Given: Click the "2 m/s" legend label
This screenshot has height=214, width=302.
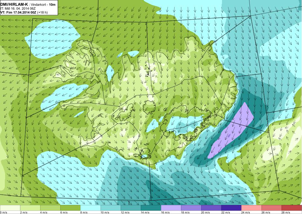Looking at the screenshot, I should [x=24, y=212].
